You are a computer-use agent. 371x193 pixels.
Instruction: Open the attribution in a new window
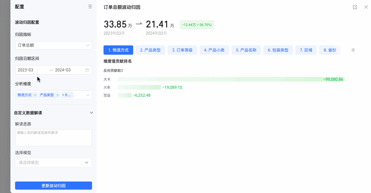tap(355, 7)
